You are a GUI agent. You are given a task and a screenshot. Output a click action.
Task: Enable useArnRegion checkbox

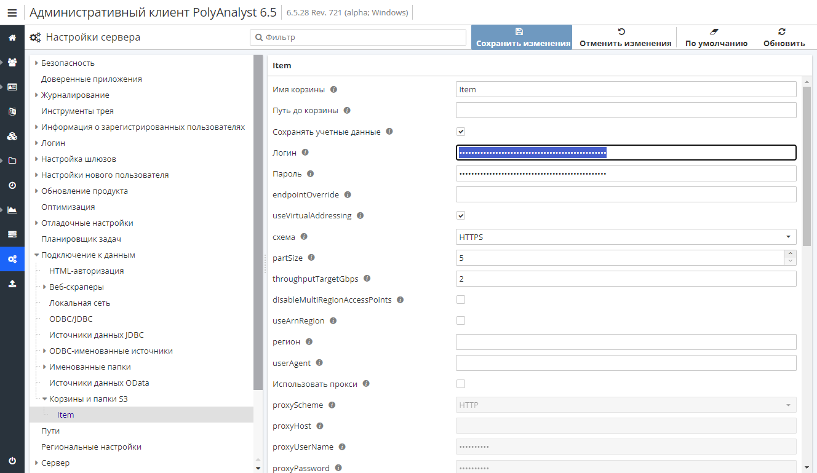click(x=461, y=320)
